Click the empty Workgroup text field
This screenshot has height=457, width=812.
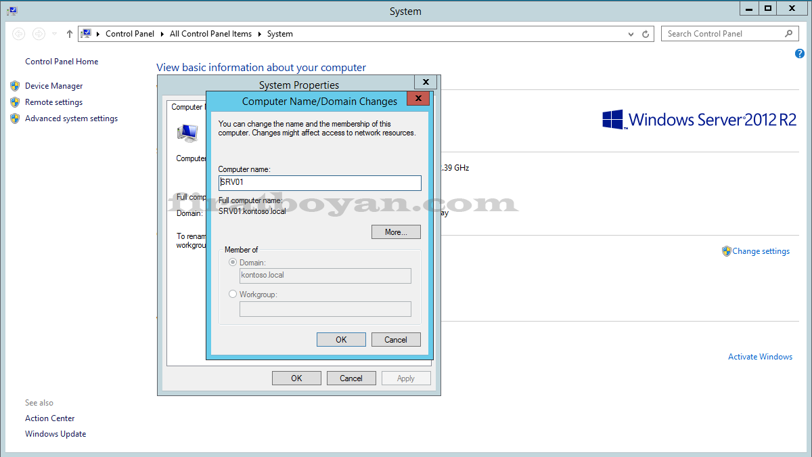coord(325,309)
